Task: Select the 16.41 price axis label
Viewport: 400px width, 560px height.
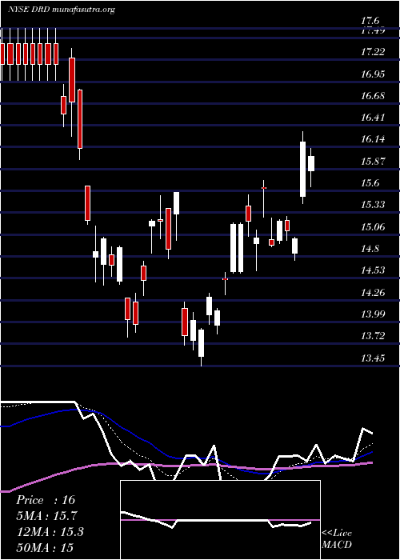Action: 373,118
